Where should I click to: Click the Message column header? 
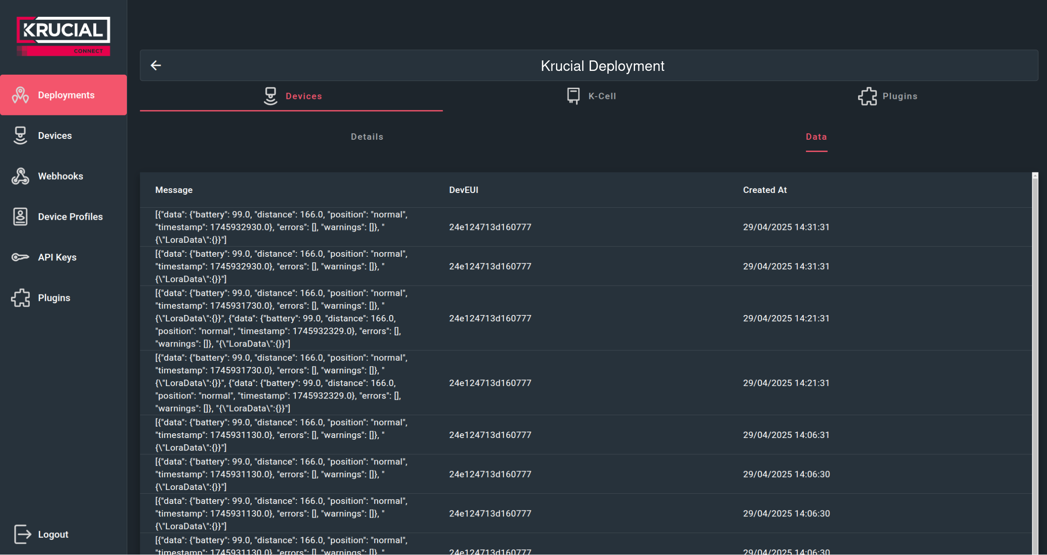point(174,190)
